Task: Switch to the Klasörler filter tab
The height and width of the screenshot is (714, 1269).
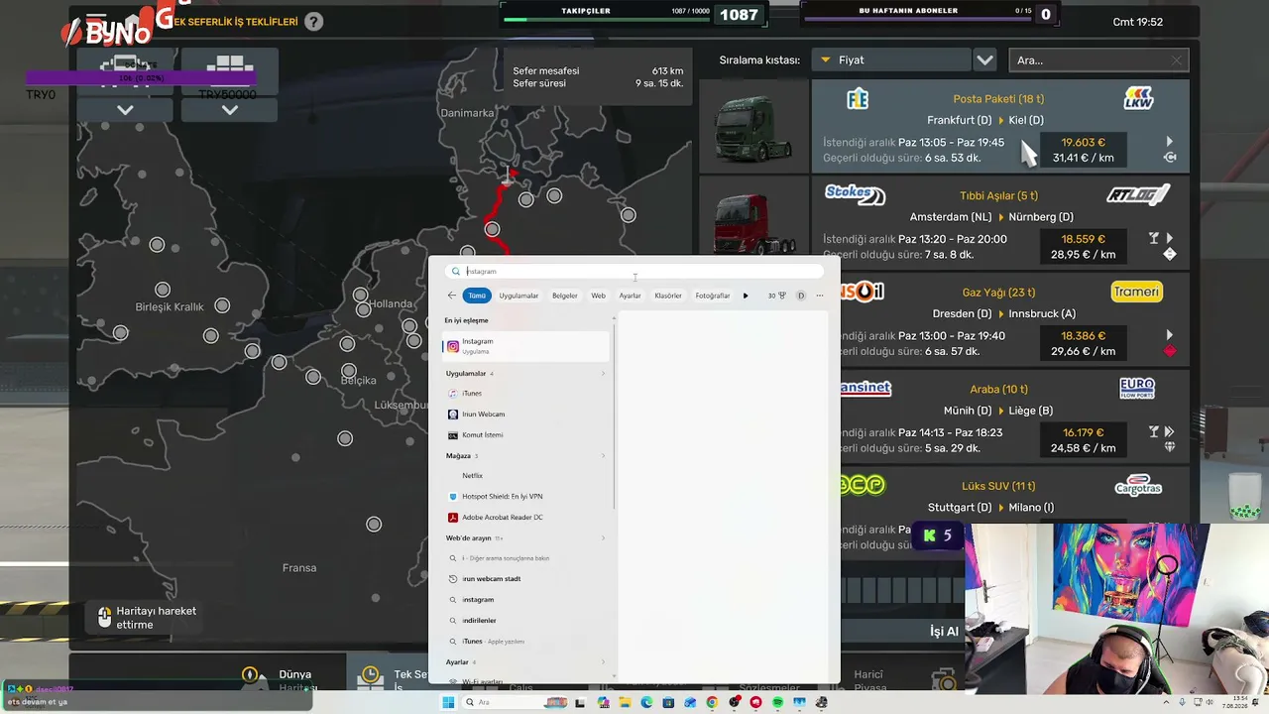Action: click(x=668, y=296)
